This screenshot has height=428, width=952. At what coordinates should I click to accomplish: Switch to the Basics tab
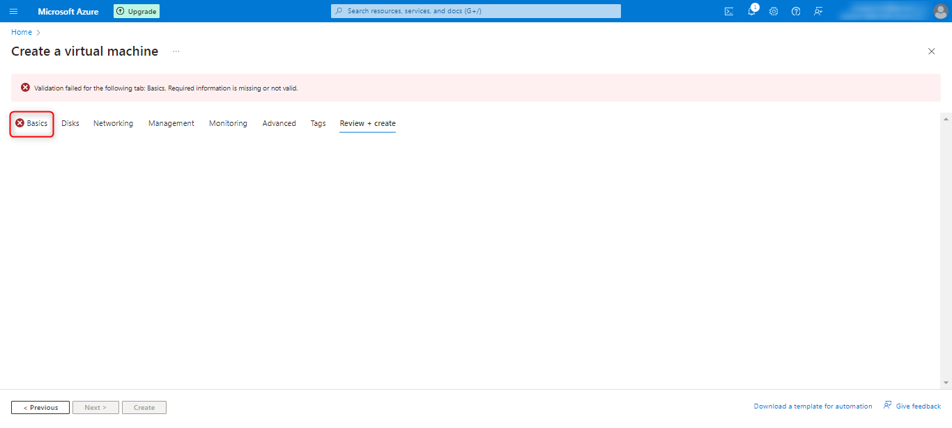point(32,123)
